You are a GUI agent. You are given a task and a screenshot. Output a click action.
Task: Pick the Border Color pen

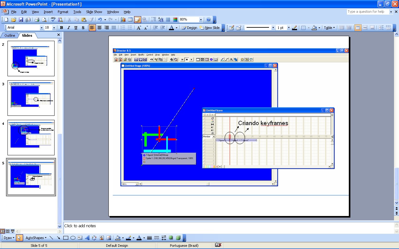tap(295, 28)
